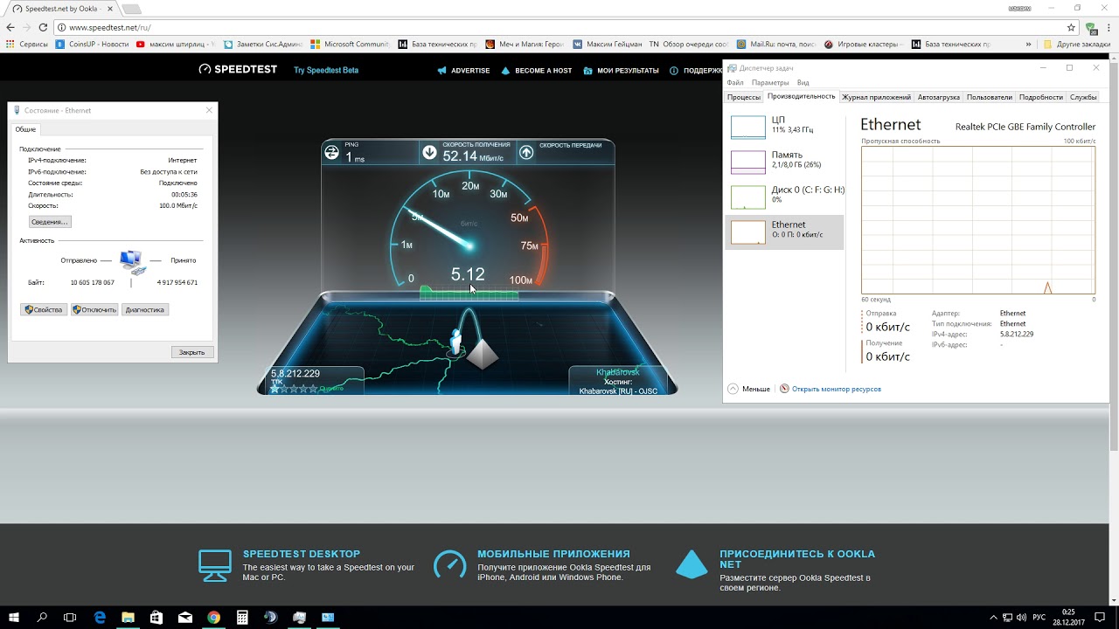Click the Закрыть button in Ethernet status
The image size is (1119, 629).
(191, 352)
